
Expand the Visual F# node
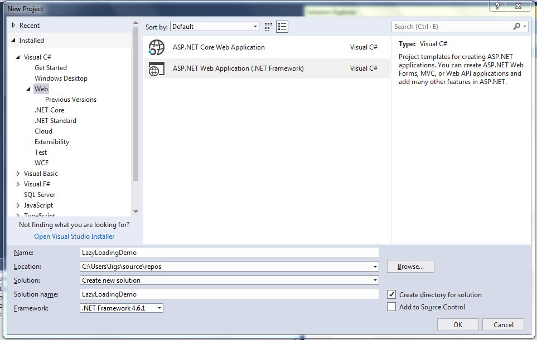pos(18,184)
